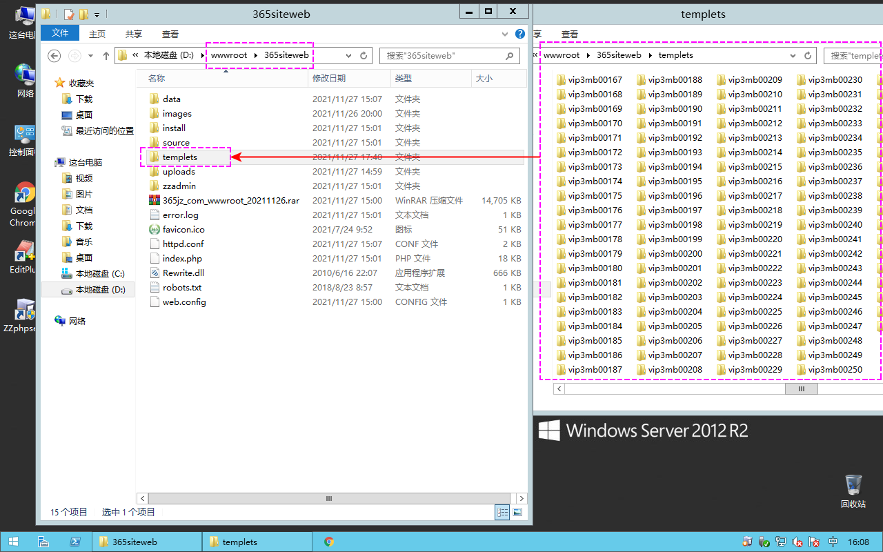Click the Back arrow in 365siteweb window
Viewport: 883px width, 552px height.
point(54,56)
